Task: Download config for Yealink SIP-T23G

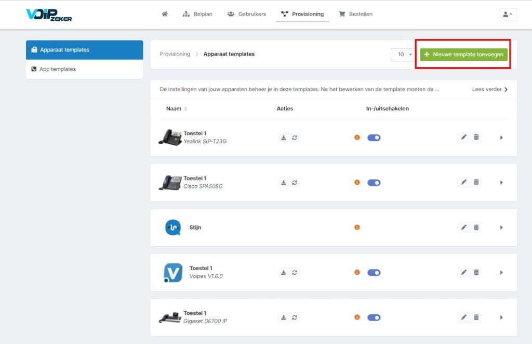Action: pos(284,138)
